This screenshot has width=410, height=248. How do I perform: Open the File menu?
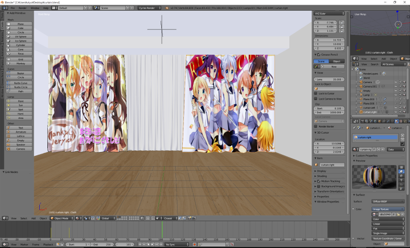coord(13,8)
